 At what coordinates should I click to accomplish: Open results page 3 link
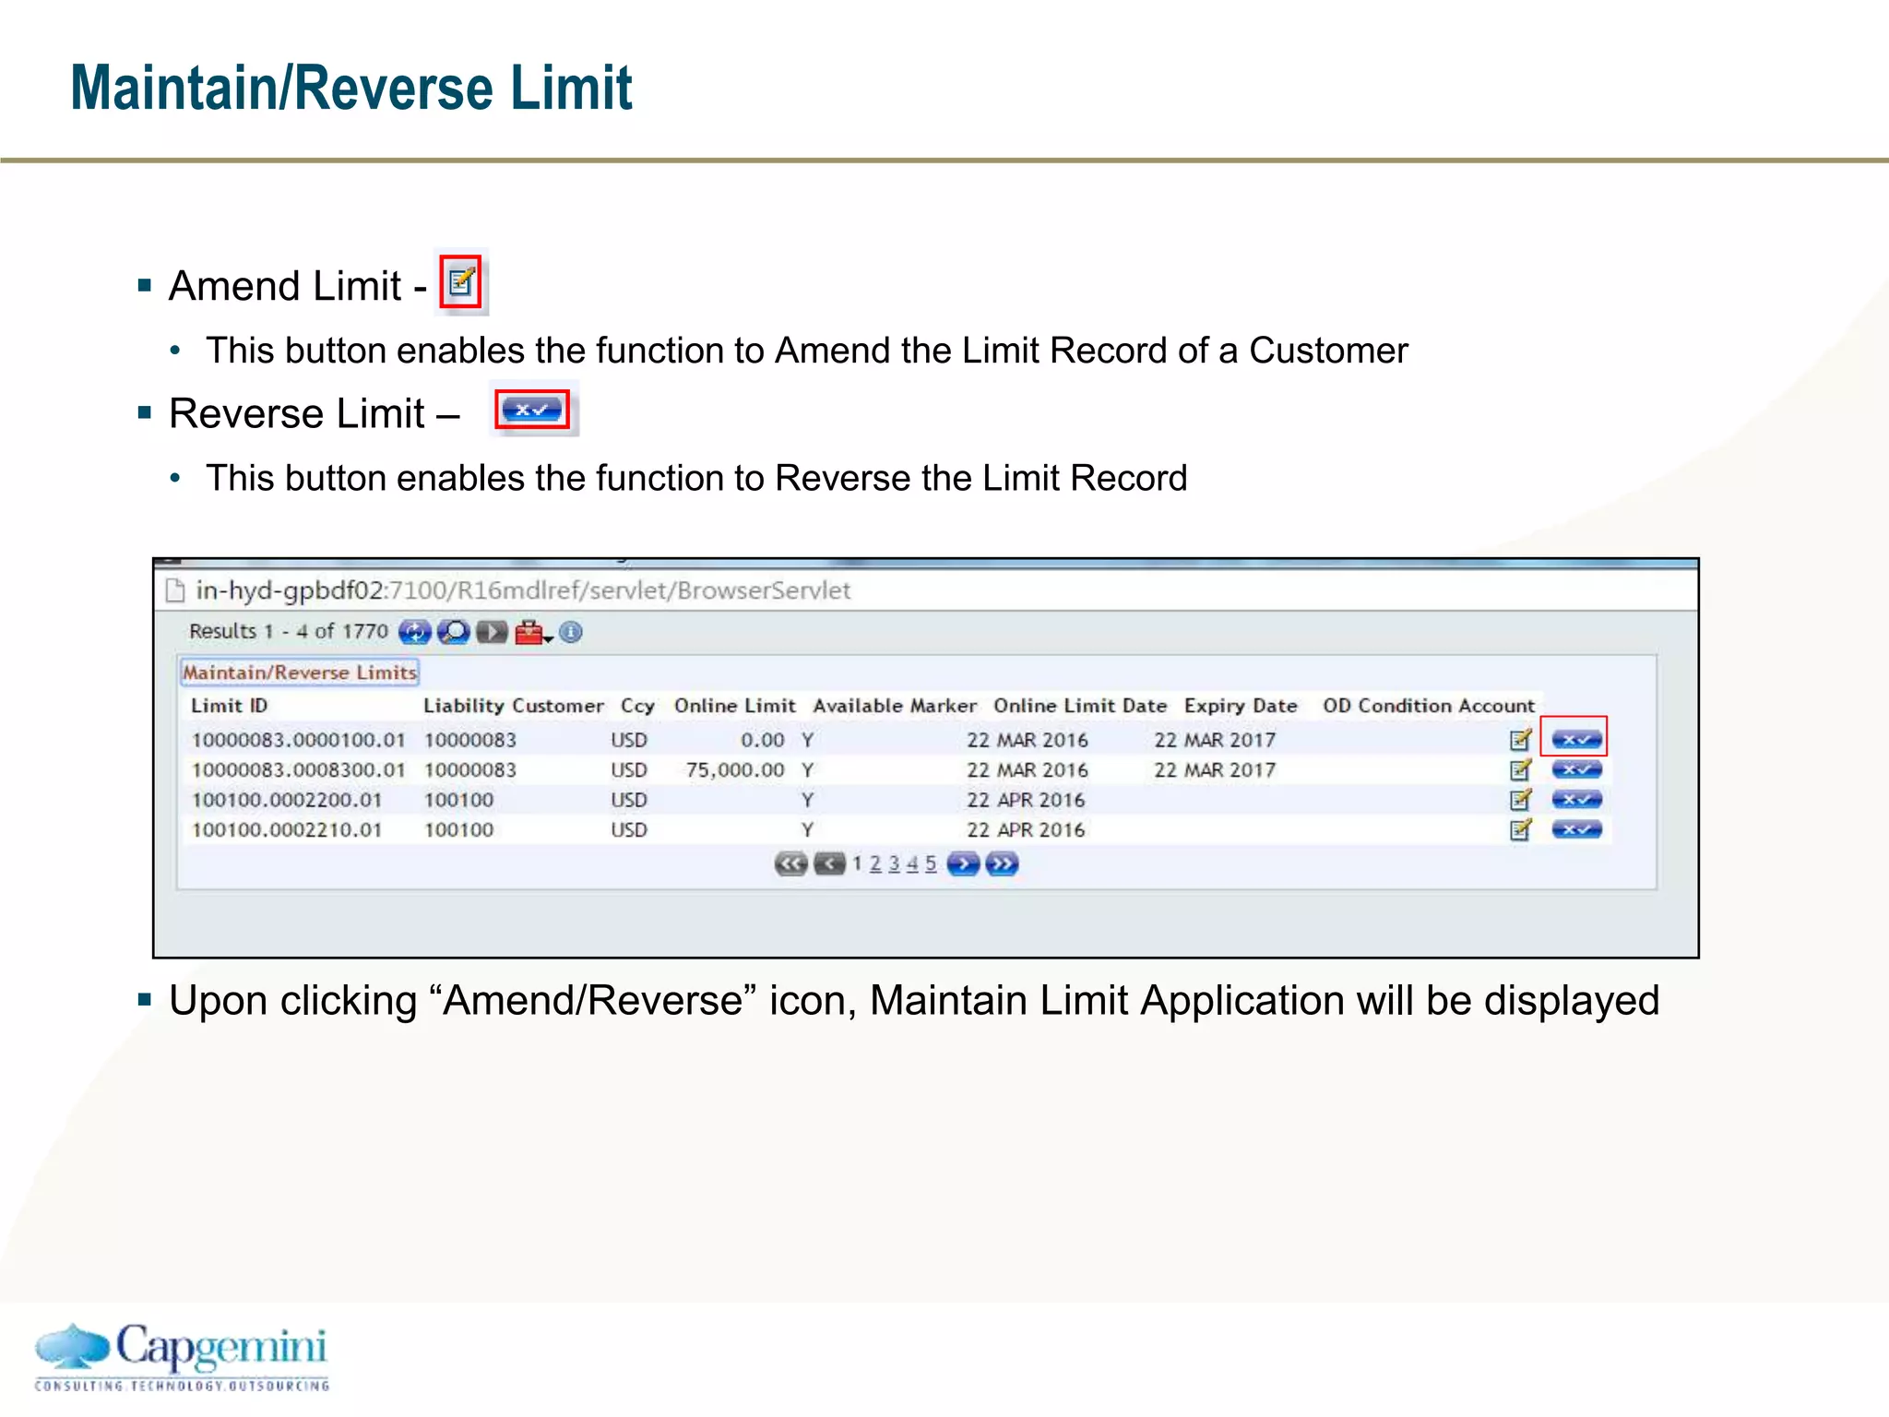(894, 863)
